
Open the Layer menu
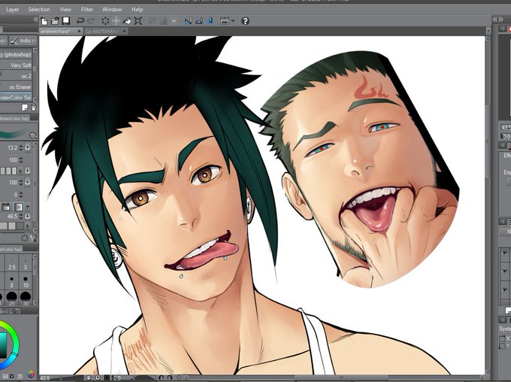coord(12,10)
